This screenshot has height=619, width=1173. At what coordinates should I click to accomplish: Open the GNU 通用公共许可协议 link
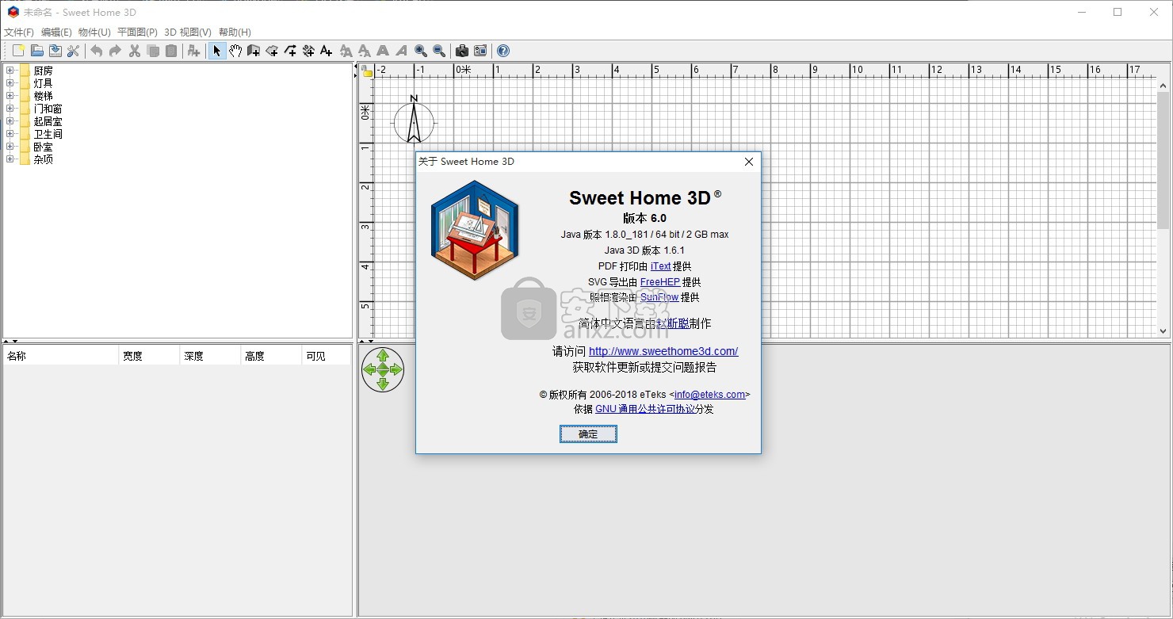(645, 409)
